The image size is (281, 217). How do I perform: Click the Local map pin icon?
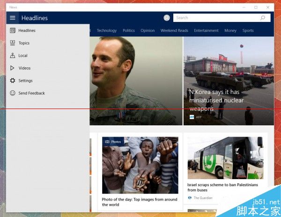(13, 56)
